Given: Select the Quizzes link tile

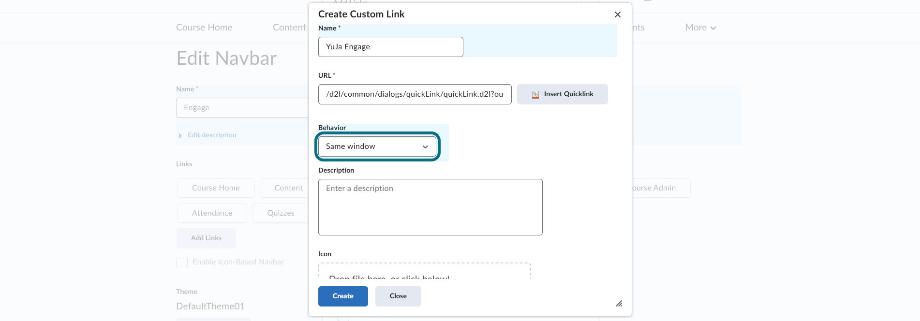Looking at the screenshot, I should pos(280,213).
